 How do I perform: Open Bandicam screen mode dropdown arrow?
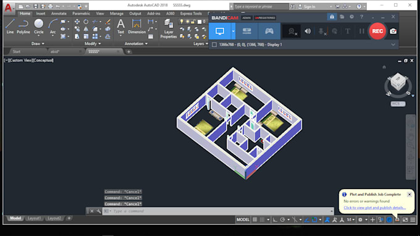click(x=233, y=31)
